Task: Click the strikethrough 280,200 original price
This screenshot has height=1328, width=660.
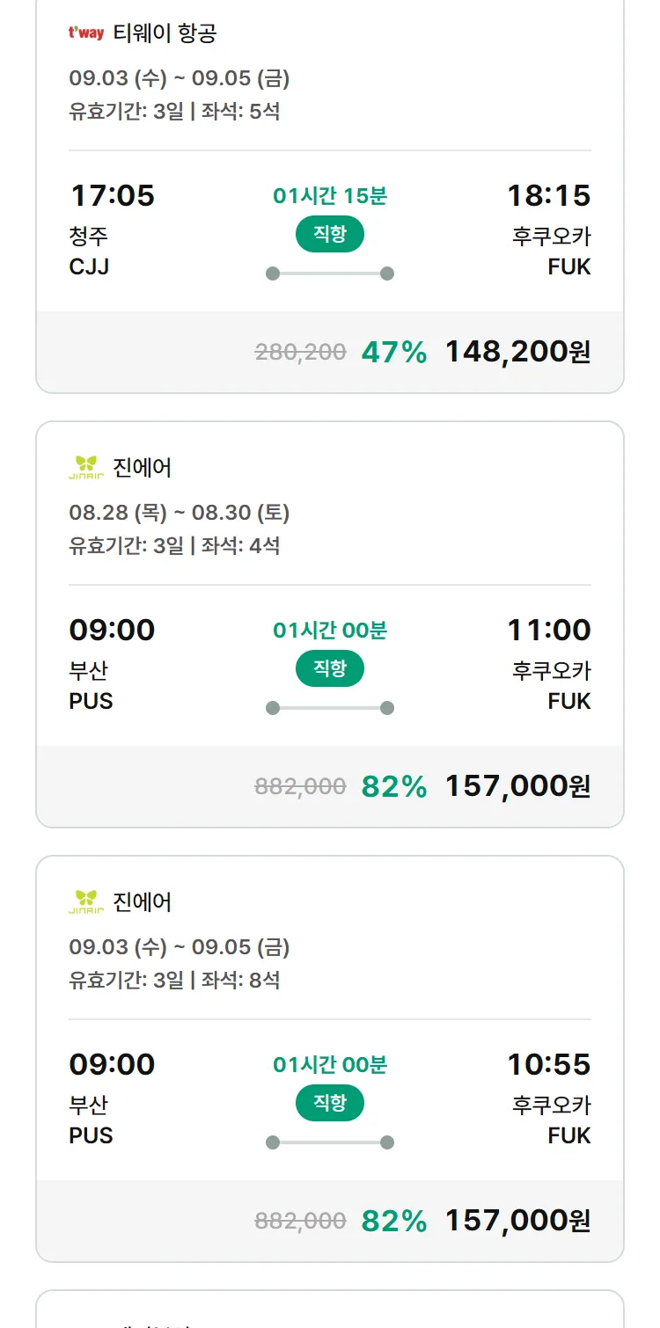Action: click(x=300, y=353)
